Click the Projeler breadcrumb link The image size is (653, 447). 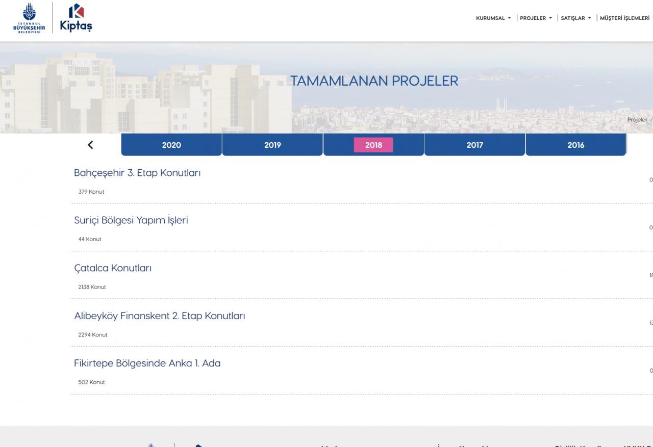pos(637,120)
